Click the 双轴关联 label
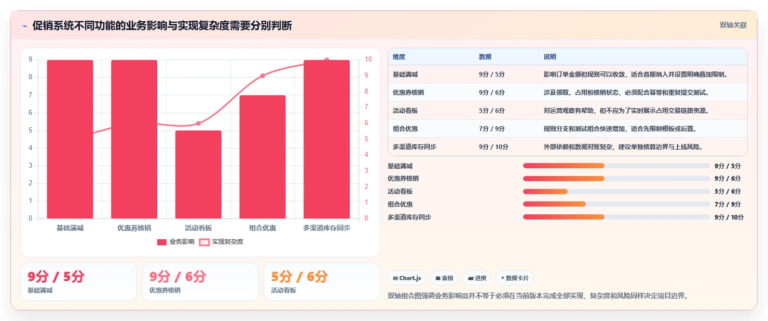 point(733,25)
